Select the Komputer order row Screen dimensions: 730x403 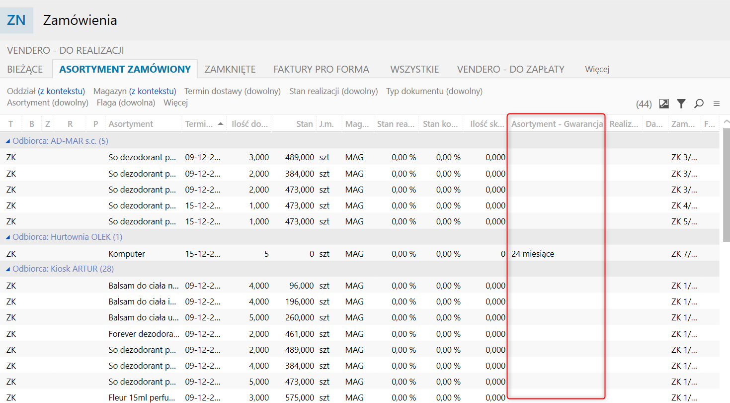point(127,254)
